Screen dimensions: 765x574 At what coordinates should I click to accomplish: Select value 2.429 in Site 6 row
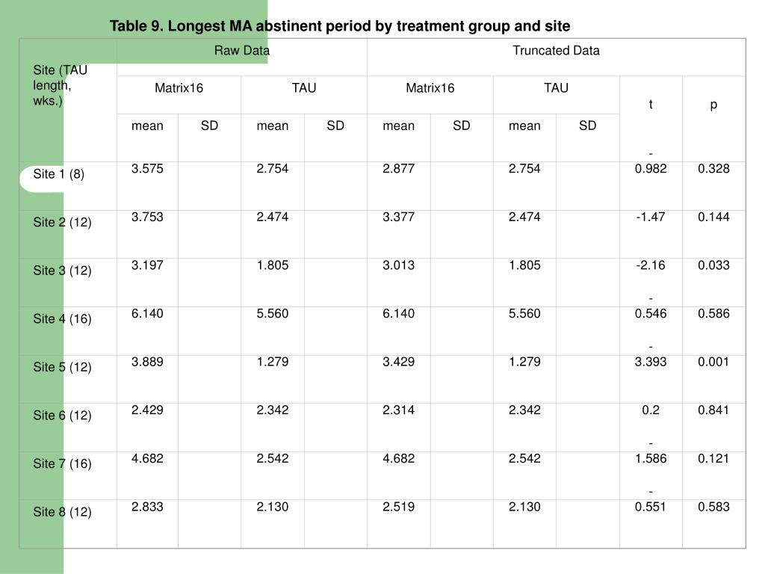pyautogui.click(x=147, y=410)
